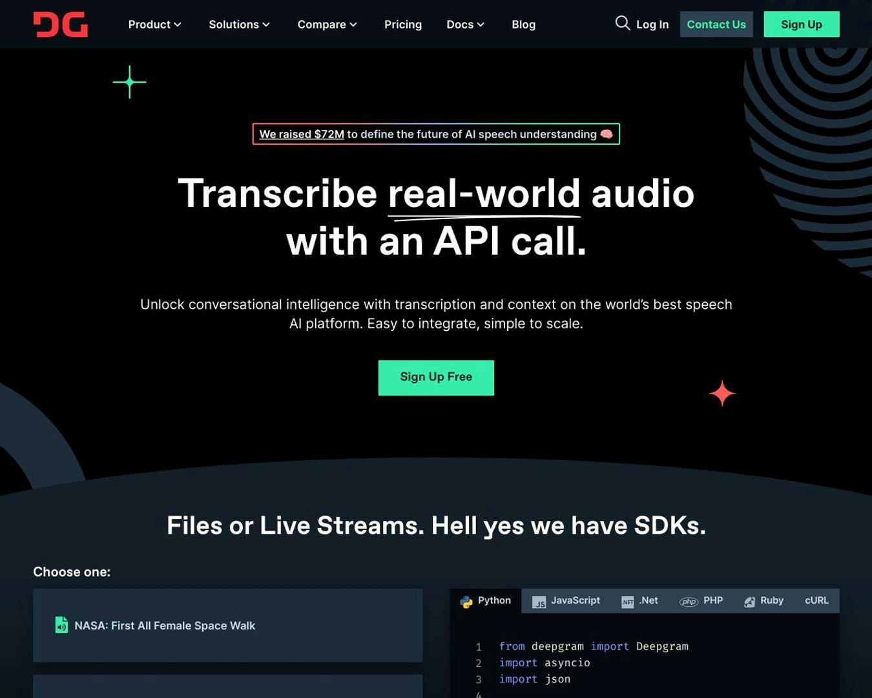Screen dimensions: 872x698
Task: Click 'from deepgram import Deepgram' code line
Action: (594, 646)
